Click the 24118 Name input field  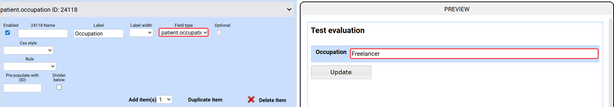click(x=43, y=33)
